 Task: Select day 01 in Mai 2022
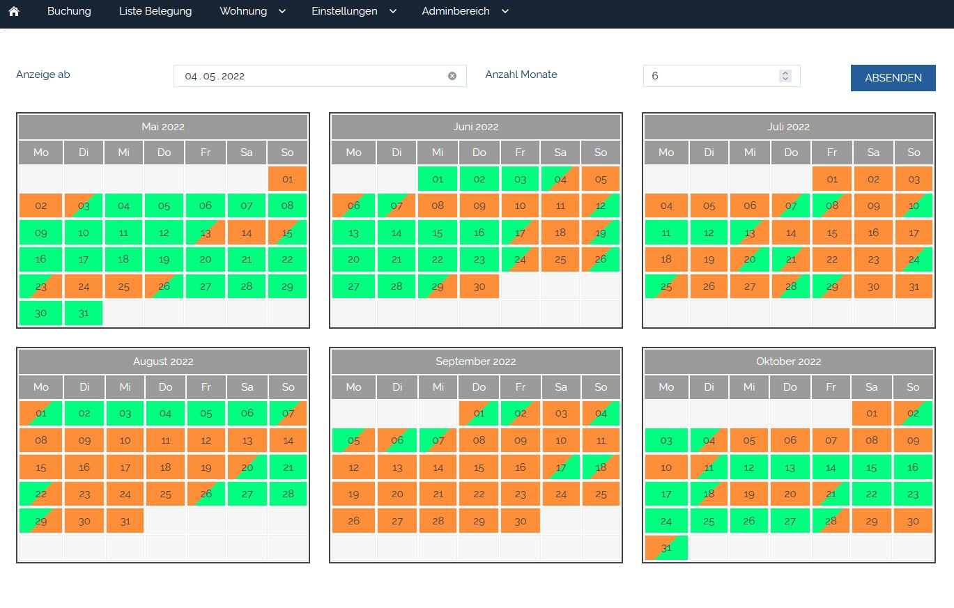pyautogui.click(x=288, y=179)
